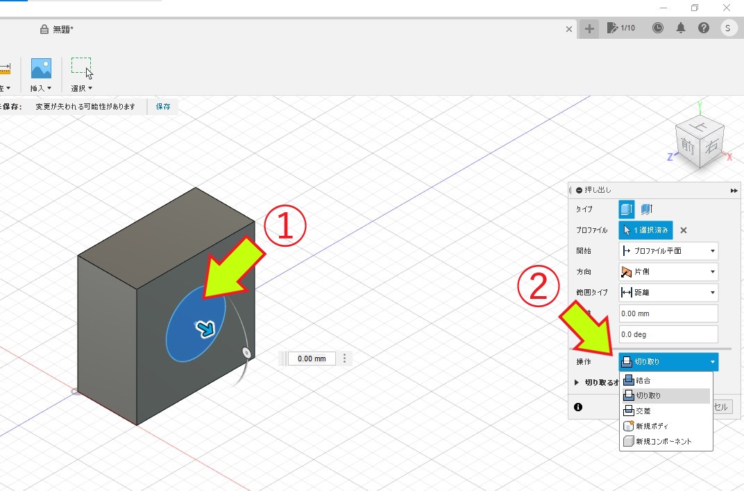
Task: Select the standard extrude type icon
Action: coord(626,209)
